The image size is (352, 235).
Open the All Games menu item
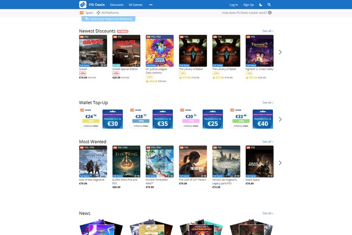135,5
